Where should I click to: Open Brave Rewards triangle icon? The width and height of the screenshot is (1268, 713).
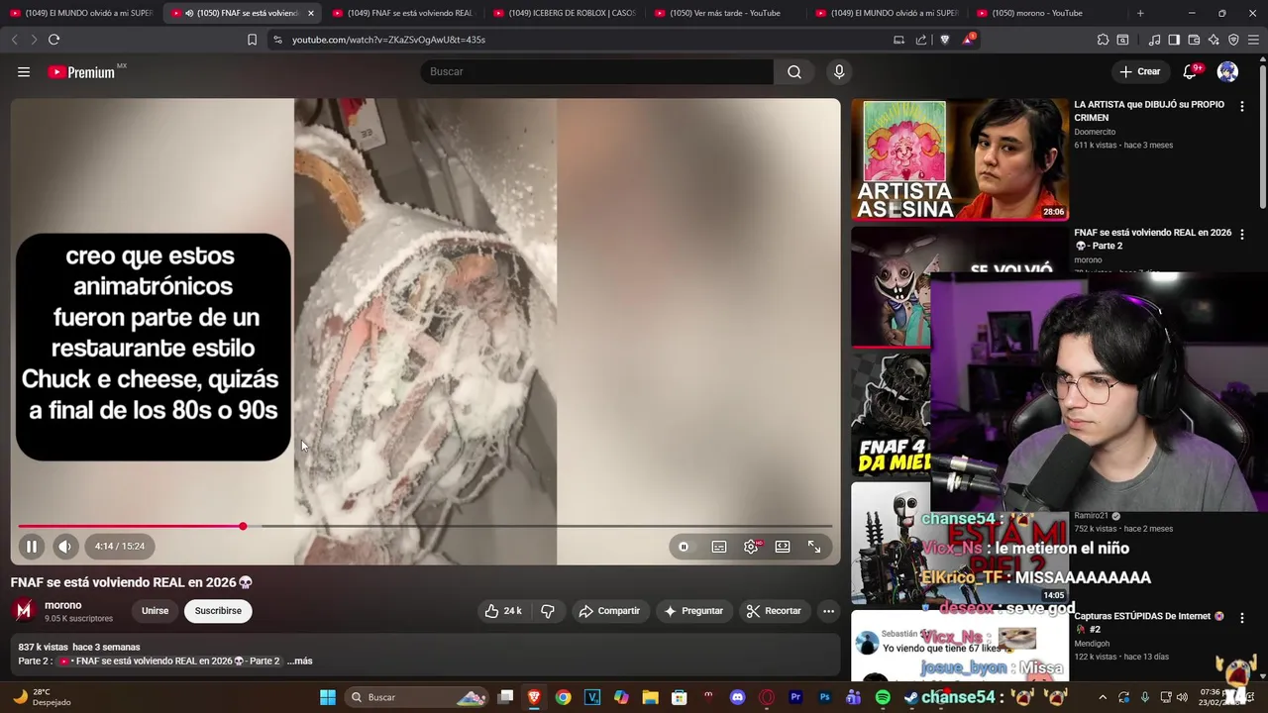tap(969, 40)
